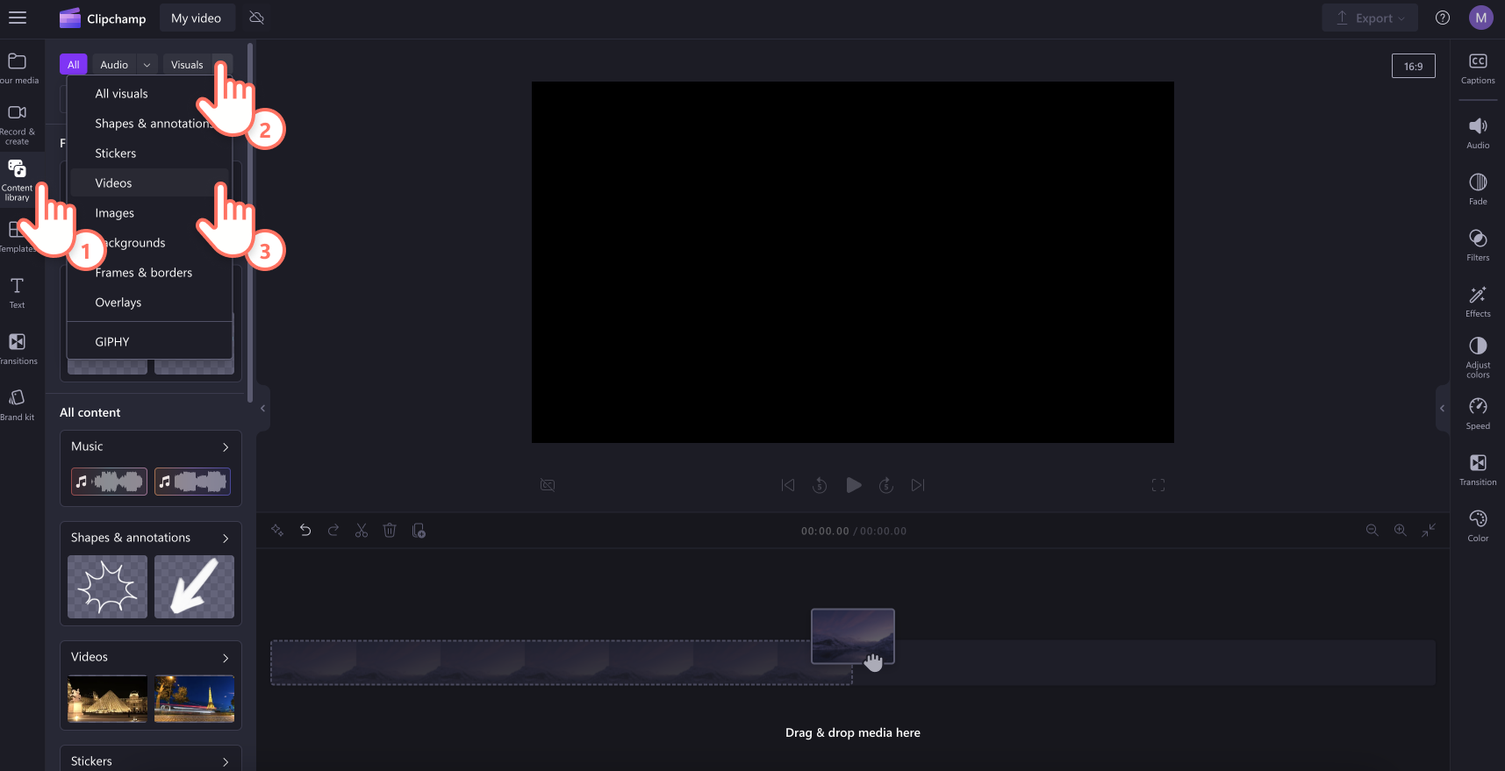Screen dimensions: 1505x771
Task: Open Captions panel
Action: coord(1478,68)
